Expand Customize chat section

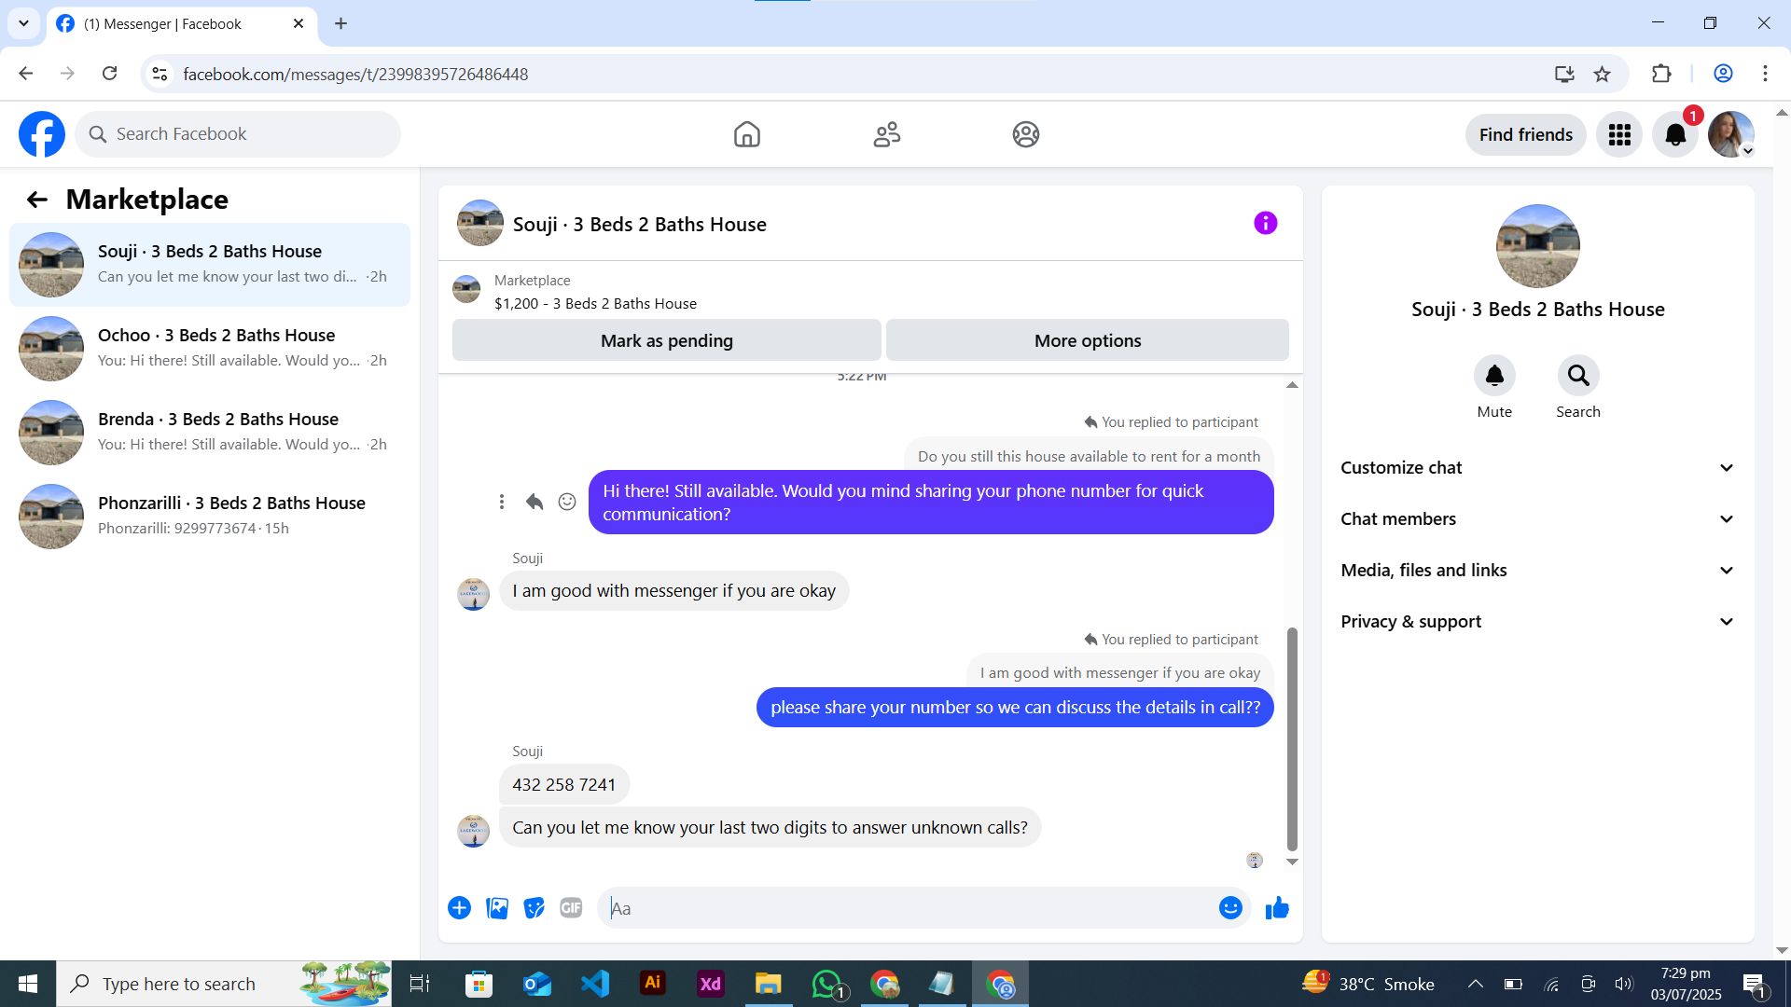click(1537, 468)
